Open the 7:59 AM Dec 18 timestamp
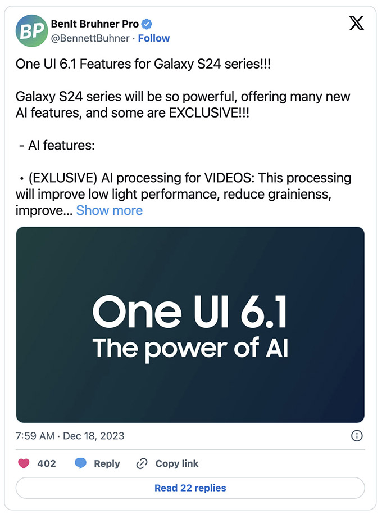382x514 pixels. [x=70, y=436]
